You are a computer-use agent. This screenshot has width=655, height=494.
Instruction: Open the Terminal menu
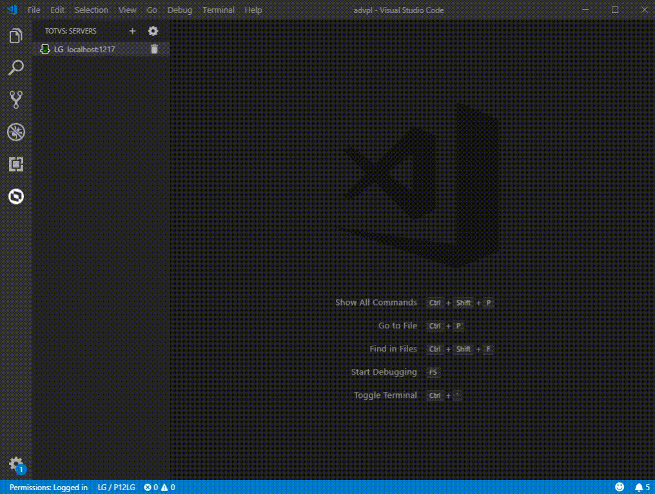click(x=219, y=10)
